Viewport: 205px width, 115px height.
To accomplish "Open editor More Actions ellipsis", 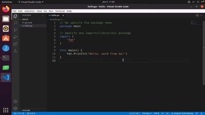I will click(201, 15).
